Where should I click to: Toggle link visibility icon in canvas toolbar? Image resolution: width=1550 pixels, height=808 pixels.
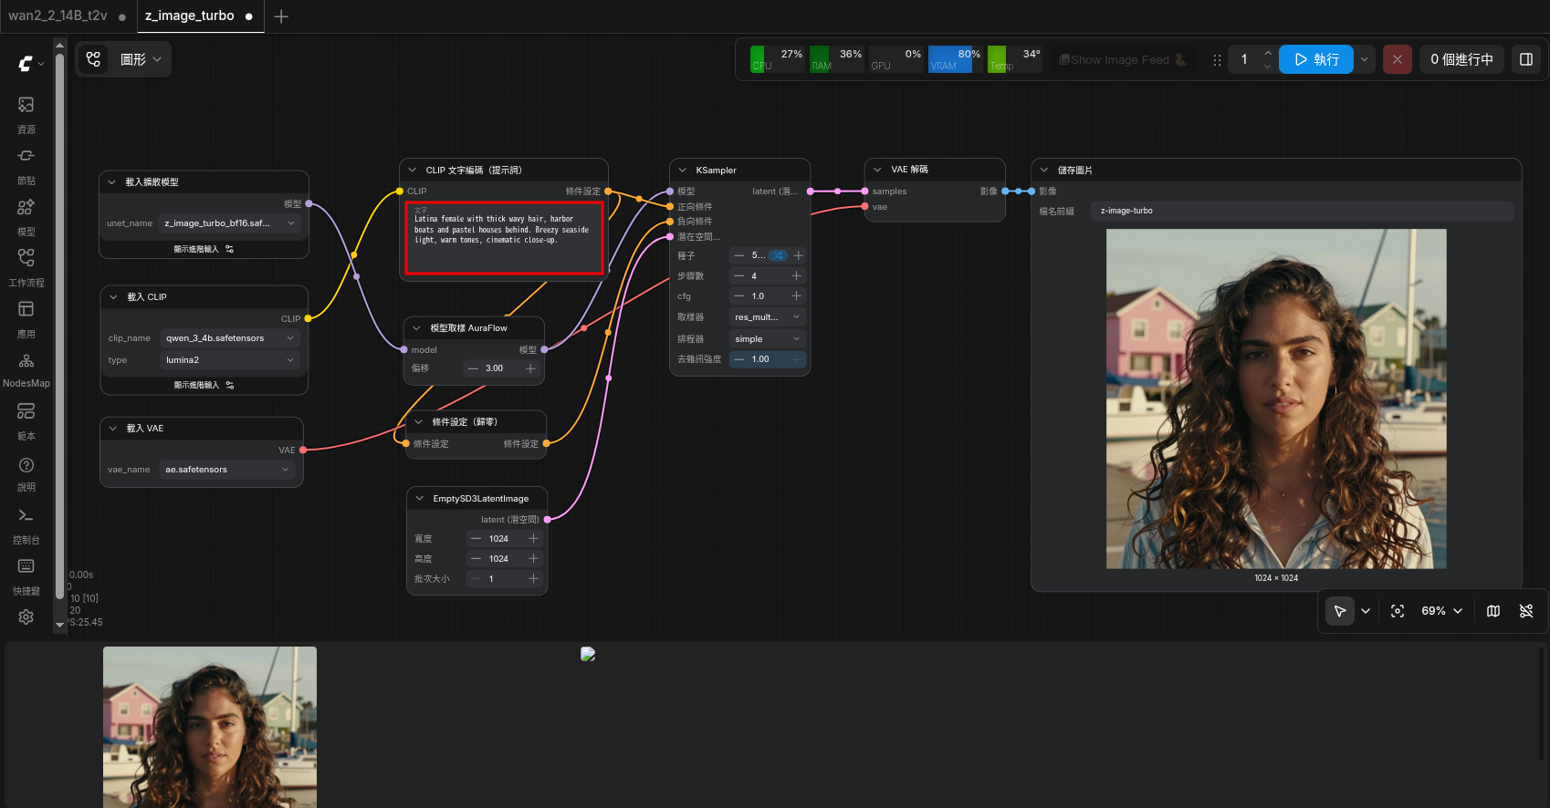[x=1526, y=611]
